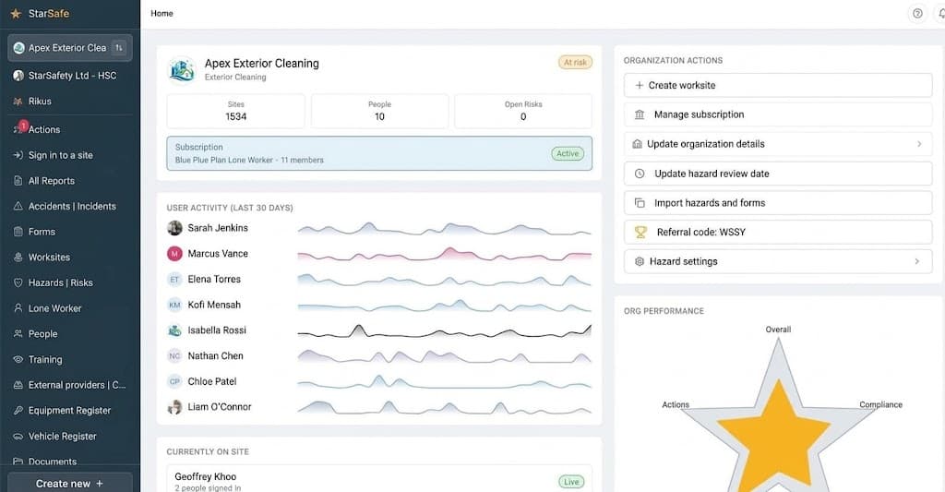The height and width of the screenshot is (492, 945).
Task: Click the Vehicle Register car icon
Action: 18,436
